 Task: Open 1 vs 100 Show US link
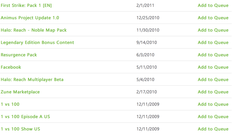click(x=20, y=129)
